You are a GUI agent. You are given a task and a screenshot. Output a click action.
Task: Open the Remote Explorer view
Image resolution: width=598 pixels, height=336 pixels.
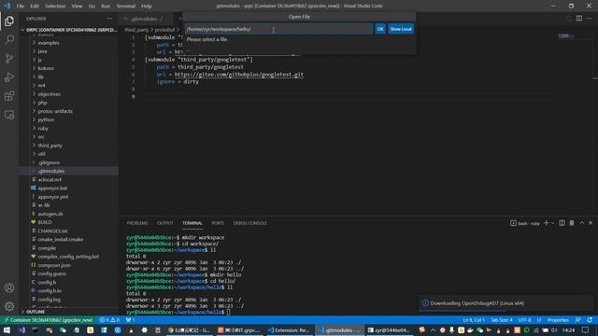[x=9, y=115]
